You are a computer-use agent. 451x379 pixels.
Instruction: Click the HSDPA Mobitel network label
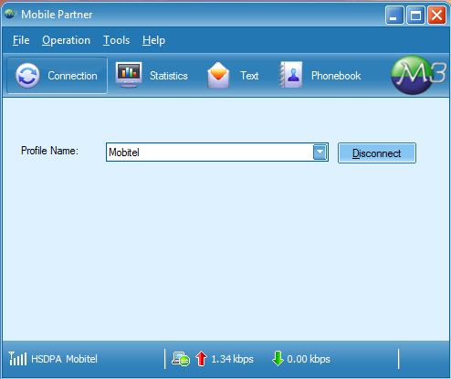point(64,359)
